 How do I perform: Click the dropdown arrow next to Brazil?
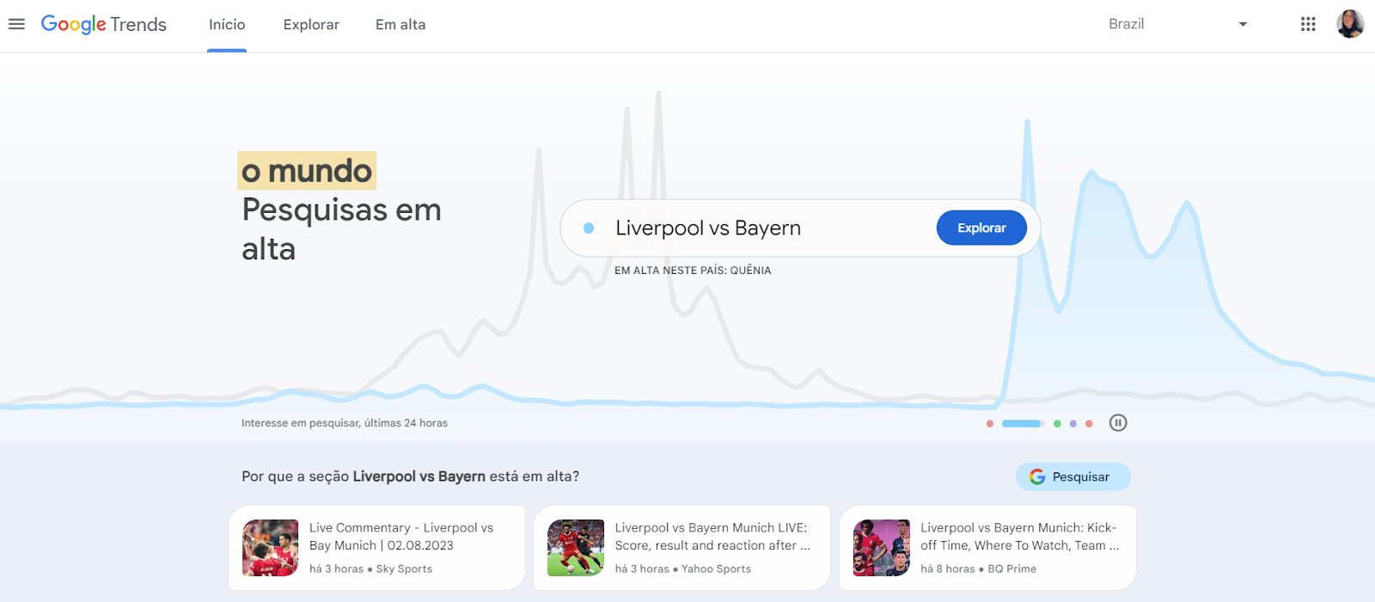coord(1243,24)
